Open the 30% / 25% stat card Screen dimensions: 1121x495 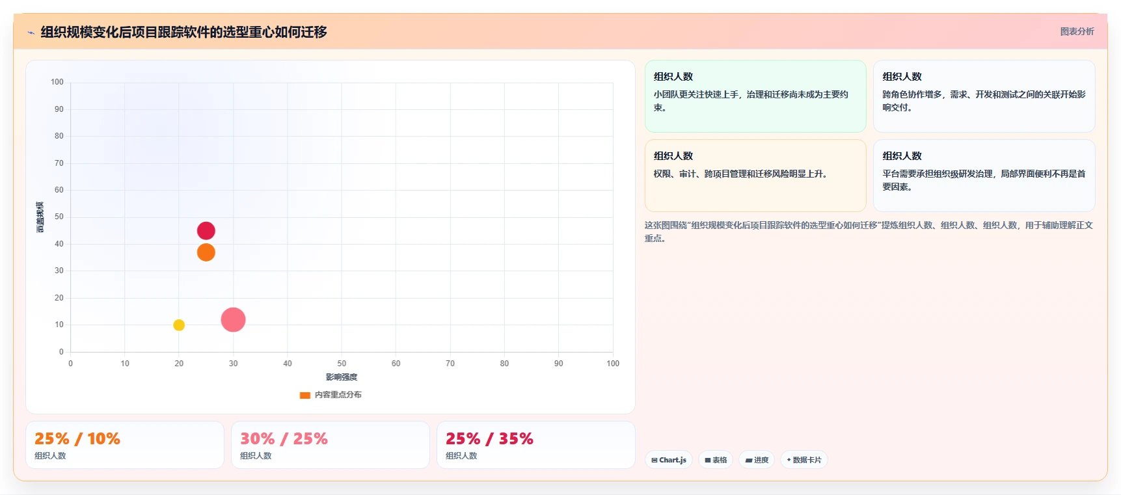331,445
